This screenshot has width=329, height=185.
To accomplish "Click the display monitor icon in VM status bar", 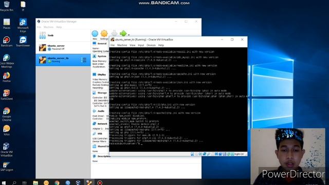I will tap(216, 154).
